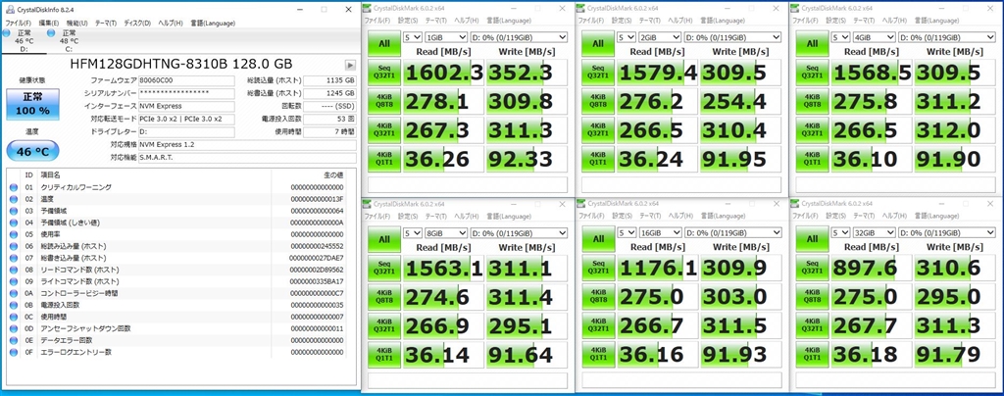Click All button in the 8GiB CrystalDiskMark window
The image size is (1004, 396).
[383, 238]
